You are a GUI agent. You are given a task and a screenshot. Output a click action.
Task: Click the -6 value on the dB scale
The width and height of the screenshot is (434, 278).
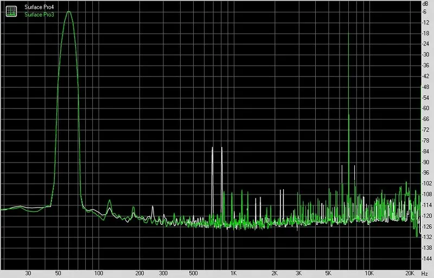425,12
